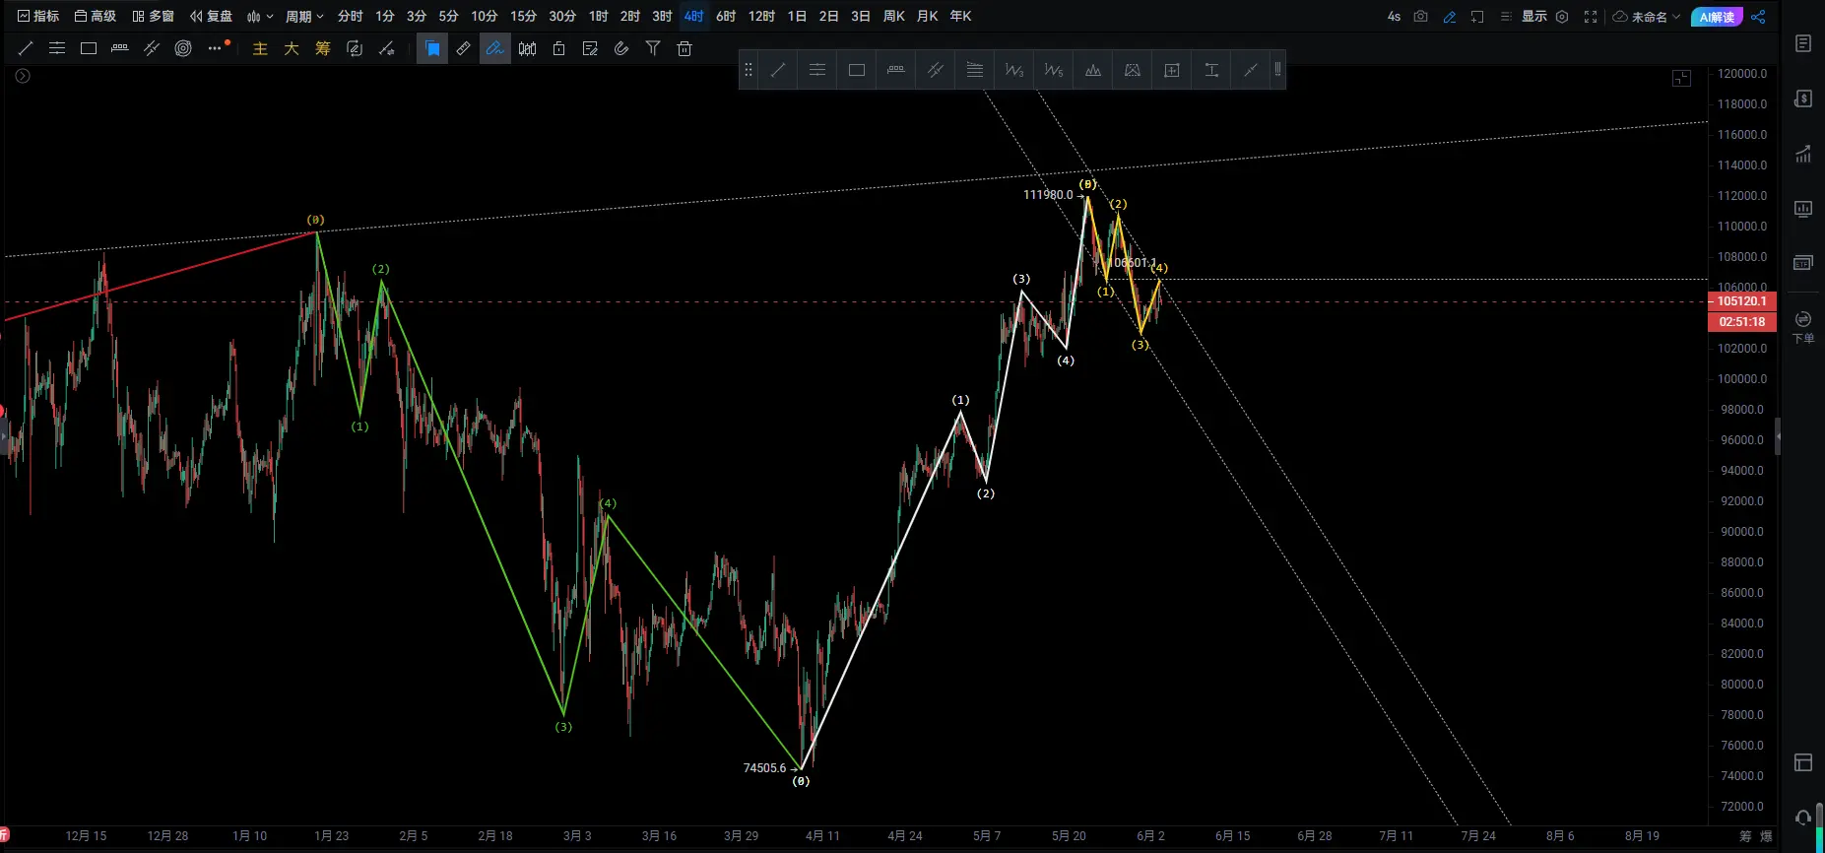Image resolution: width=1825 pixels, height=853 pixels.
Task: Click the 4s refresh interval label
Action: point(1394,17)
